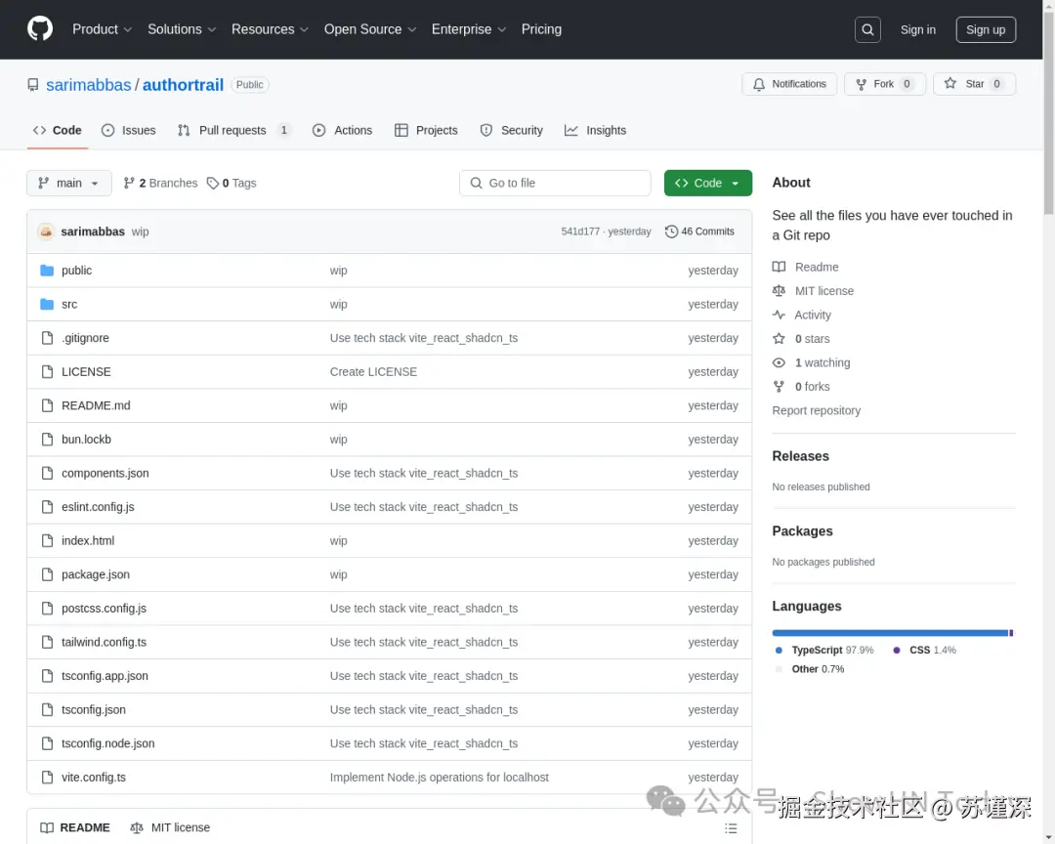Open the search magnifier button
Screen dimensions: 1055x844
pos(867,29)
